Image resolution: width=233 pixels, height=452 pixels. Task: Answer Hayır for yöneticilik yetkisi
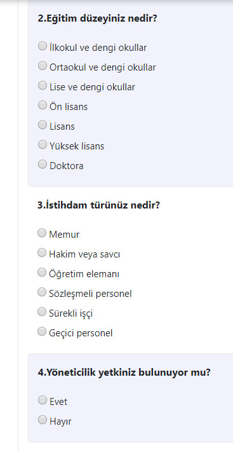coord(43,420)
